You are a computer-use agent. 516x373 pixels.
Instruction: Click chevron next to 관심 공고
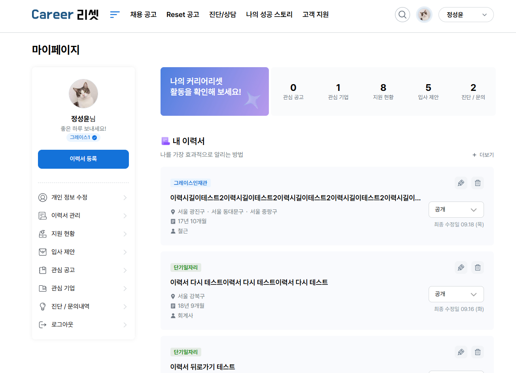click(x=125, y=270)
